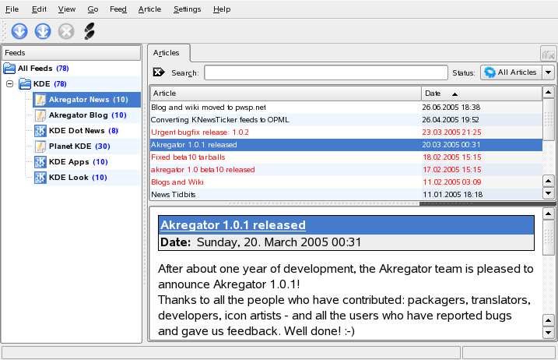This screenshot has height=360, width=558.
Task: Open the Akregator 1.0.1 released headline link
Action: click(233, 225)
